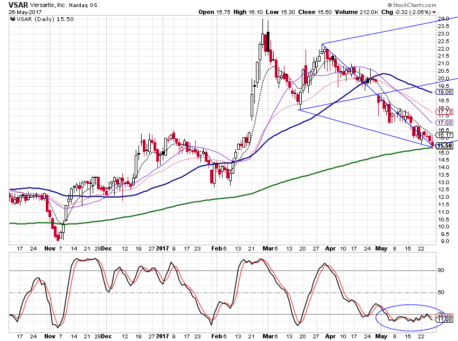The width and height of the screenshot is (458, 341).
Task: Click the Close 15.50 value in header
Action: [315, 12]
